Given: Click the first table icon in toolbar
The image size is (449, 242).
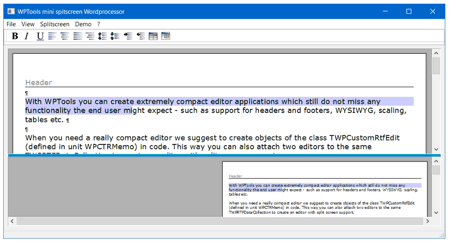Looking at the screenshot, I should click(x=153, y=36).
